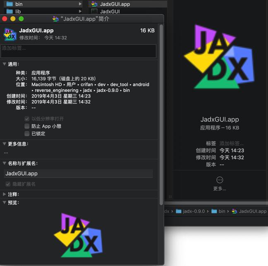
Task: Click 修改时间: 今天 14:32 in info header
Action: pos(43,38)
